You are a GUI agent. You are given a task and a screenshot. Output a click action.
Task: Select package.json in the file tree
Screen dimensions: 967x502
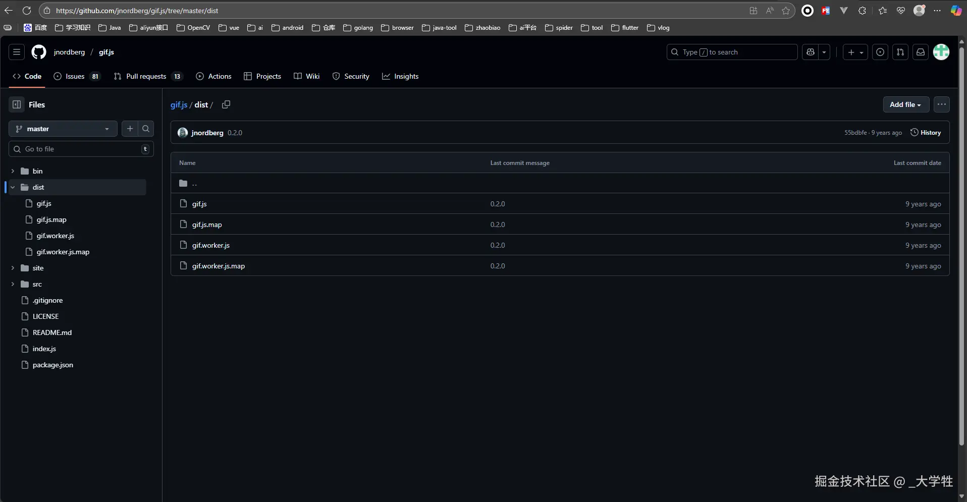point(52,365)
